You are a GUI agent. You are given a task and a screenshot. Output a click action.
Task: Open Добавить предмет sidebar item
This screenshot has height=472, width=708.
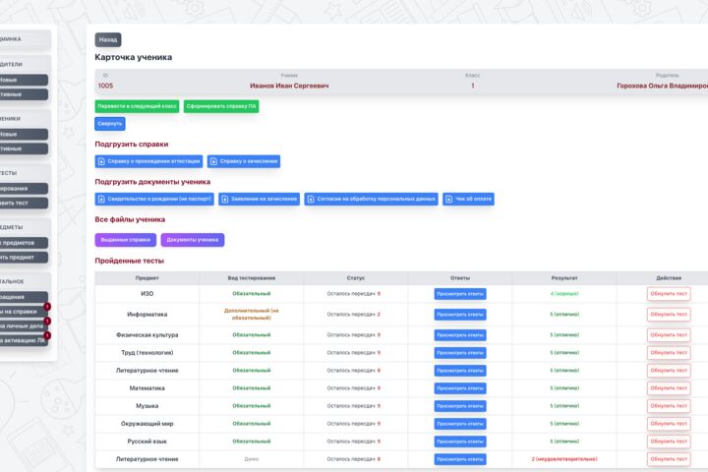[x=24, y=257]
